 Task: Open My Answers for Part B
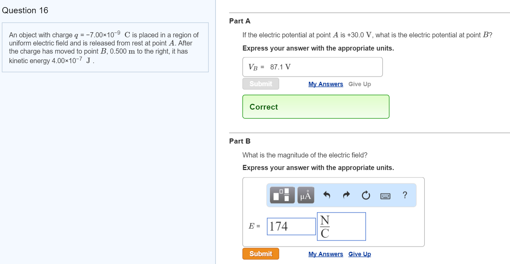tap(325, 254)
